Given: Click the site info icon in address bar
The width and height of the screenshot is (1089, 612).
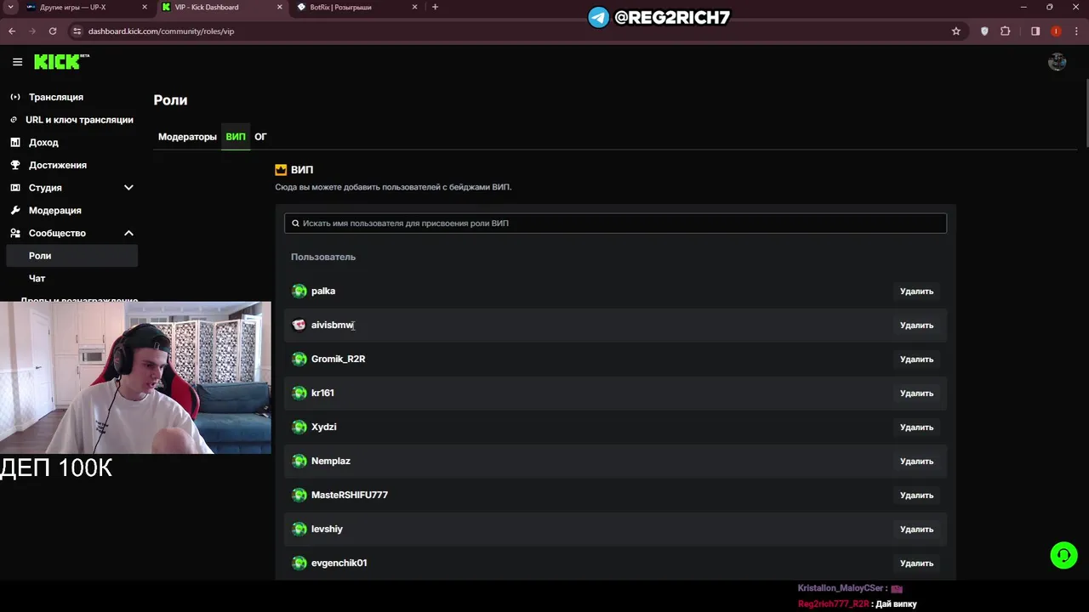Looking at the screenshot, I should click(77, 31).
